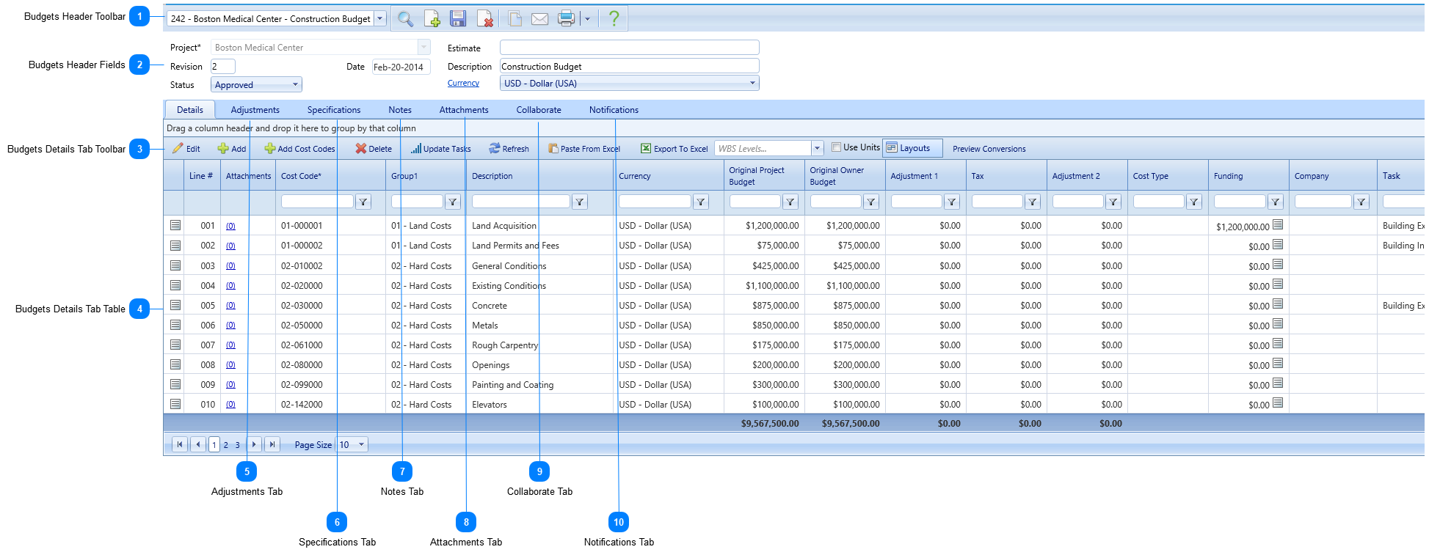Screen dimensions: 1429x555
Task: Send by email using the envelope icon
Action: click(539, 19)
